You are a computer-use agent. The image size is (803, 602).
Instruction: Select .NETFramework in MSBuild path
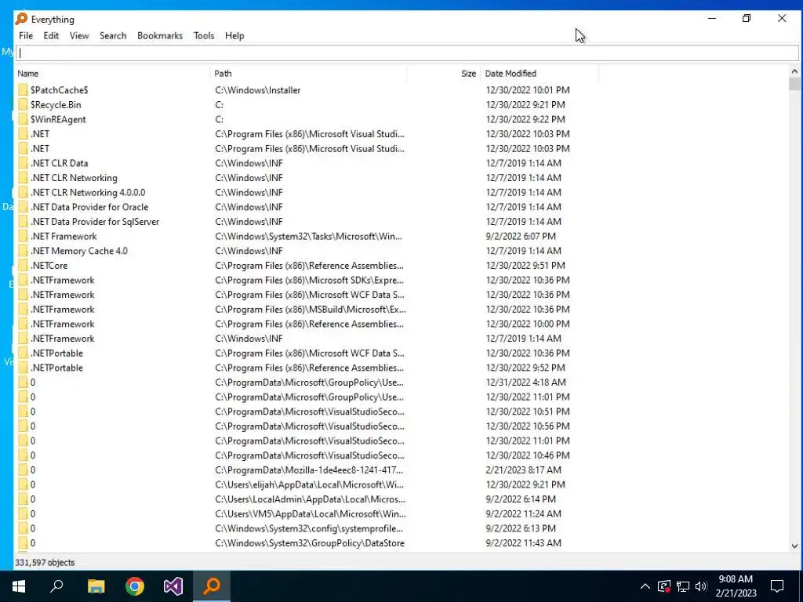click(x=63, y=309)
